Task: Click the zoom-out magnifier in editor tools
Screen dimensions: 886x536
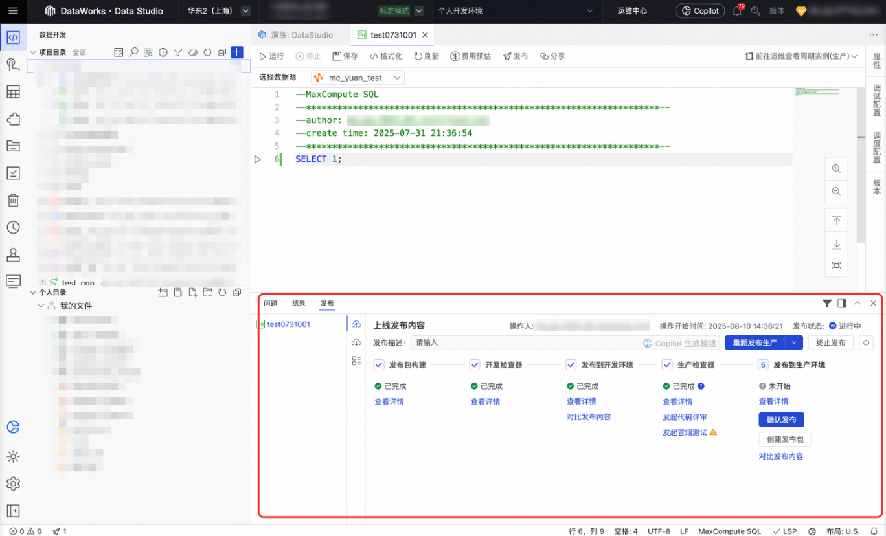Action: pyautogui.click(x=836, y=192)
